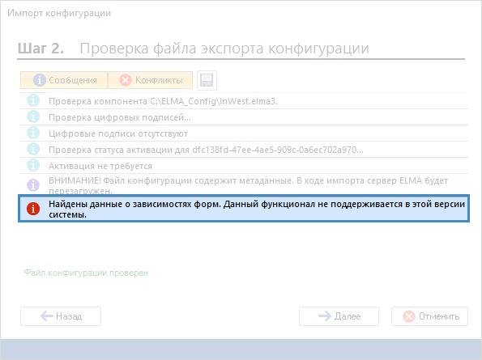Cancel import with the Отменить button
Viewport: 482px width, 360px height.
coord(429,316)
